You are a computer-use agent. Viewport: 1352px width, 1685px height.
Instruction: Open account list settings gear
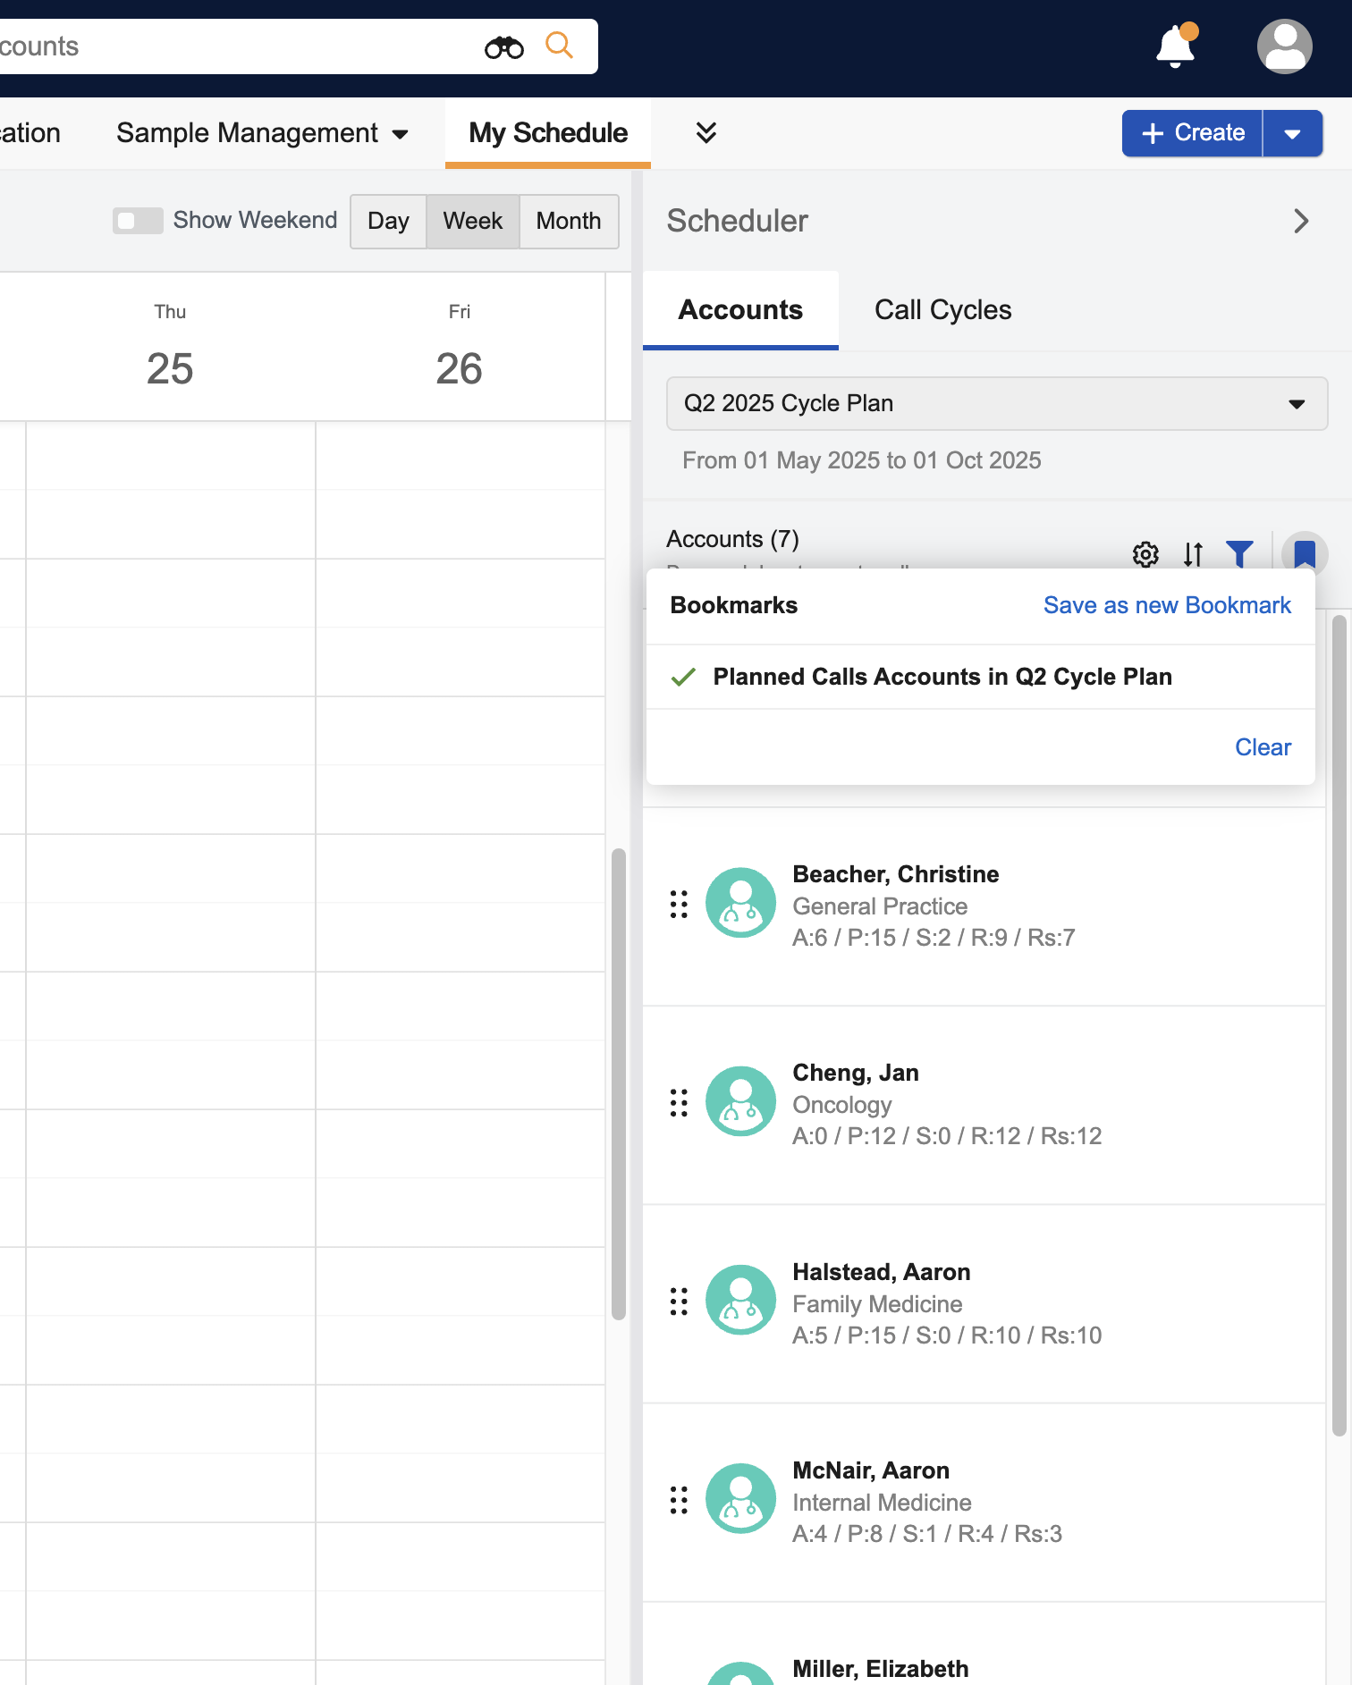click(x=1145, y=554)
